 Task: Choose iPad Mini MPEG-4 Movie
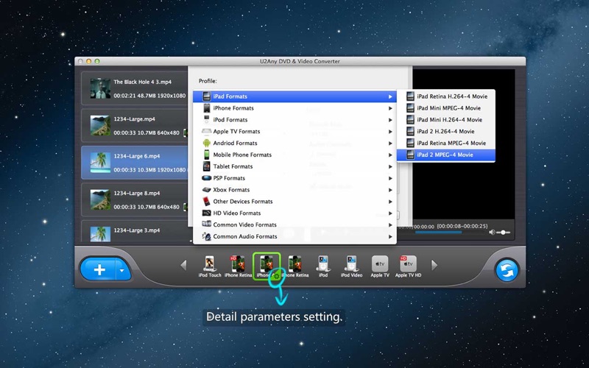click(446, 108)
